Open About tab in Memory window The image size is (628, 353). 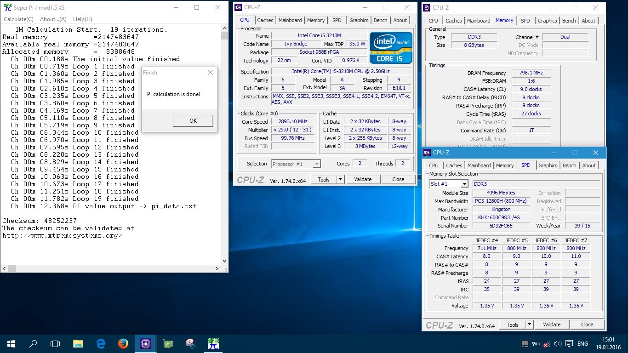coord(588,21)
